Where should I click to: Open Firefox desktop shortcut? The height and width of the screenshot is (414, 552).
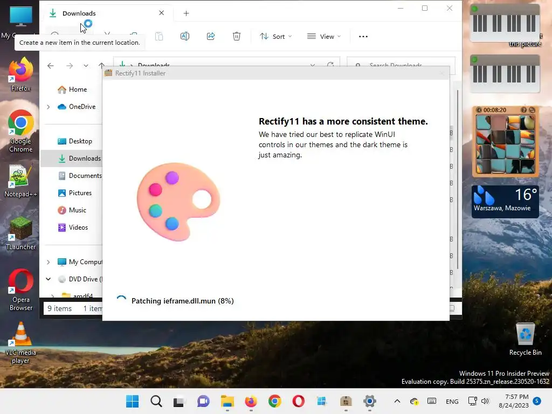click(21, 74)
